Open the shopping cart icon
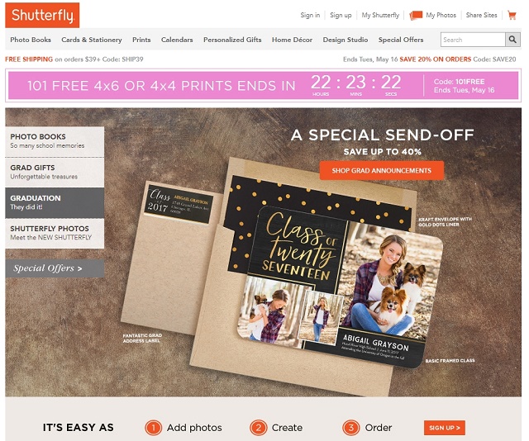The width and height of the screenshot is (529, 441). (x=512, y=15)
